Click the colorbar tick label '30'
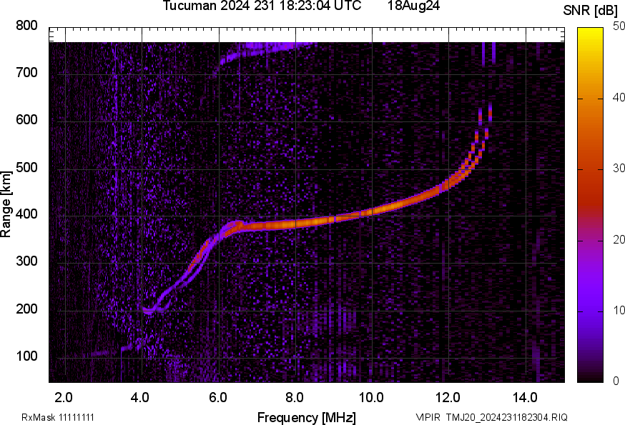Viewport: 625px width, 425px height. pos(619,168)
